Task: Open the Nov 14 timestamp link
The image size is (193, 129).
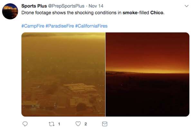Action: point(96,6)
